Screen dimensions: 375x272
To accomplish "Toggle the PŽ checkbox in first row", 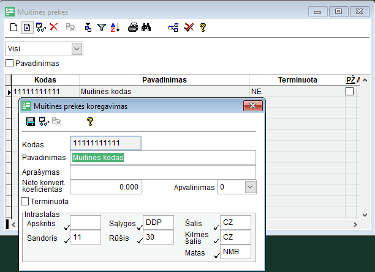I will click(x=349, y=92).
